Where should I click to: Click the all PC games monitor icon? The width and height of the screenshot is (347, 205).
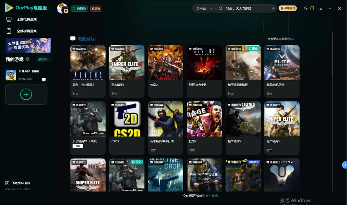pos(9,19)
